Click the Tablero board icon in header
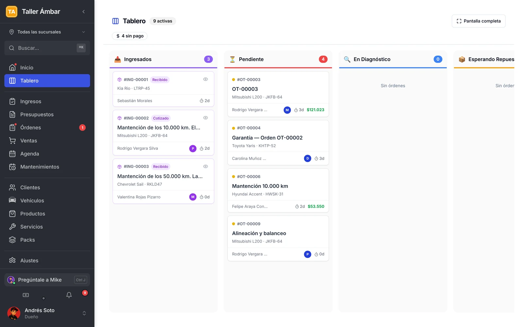Image resolution: width=523 pixels, height=327 pixels. [x=115, y=21]
